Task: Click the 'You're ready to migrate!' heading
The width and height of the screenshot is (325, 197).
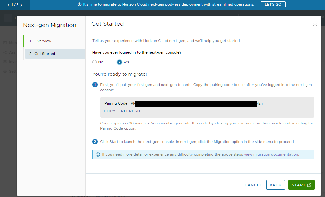Action: pos(120,74)
